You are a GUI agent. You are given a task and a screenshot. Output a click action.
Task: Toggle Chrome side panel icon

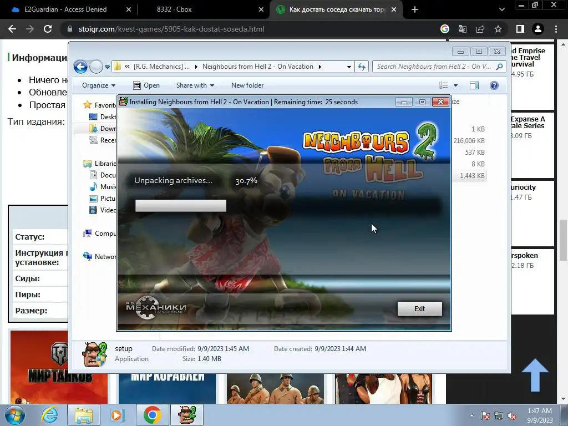[520, 29]
